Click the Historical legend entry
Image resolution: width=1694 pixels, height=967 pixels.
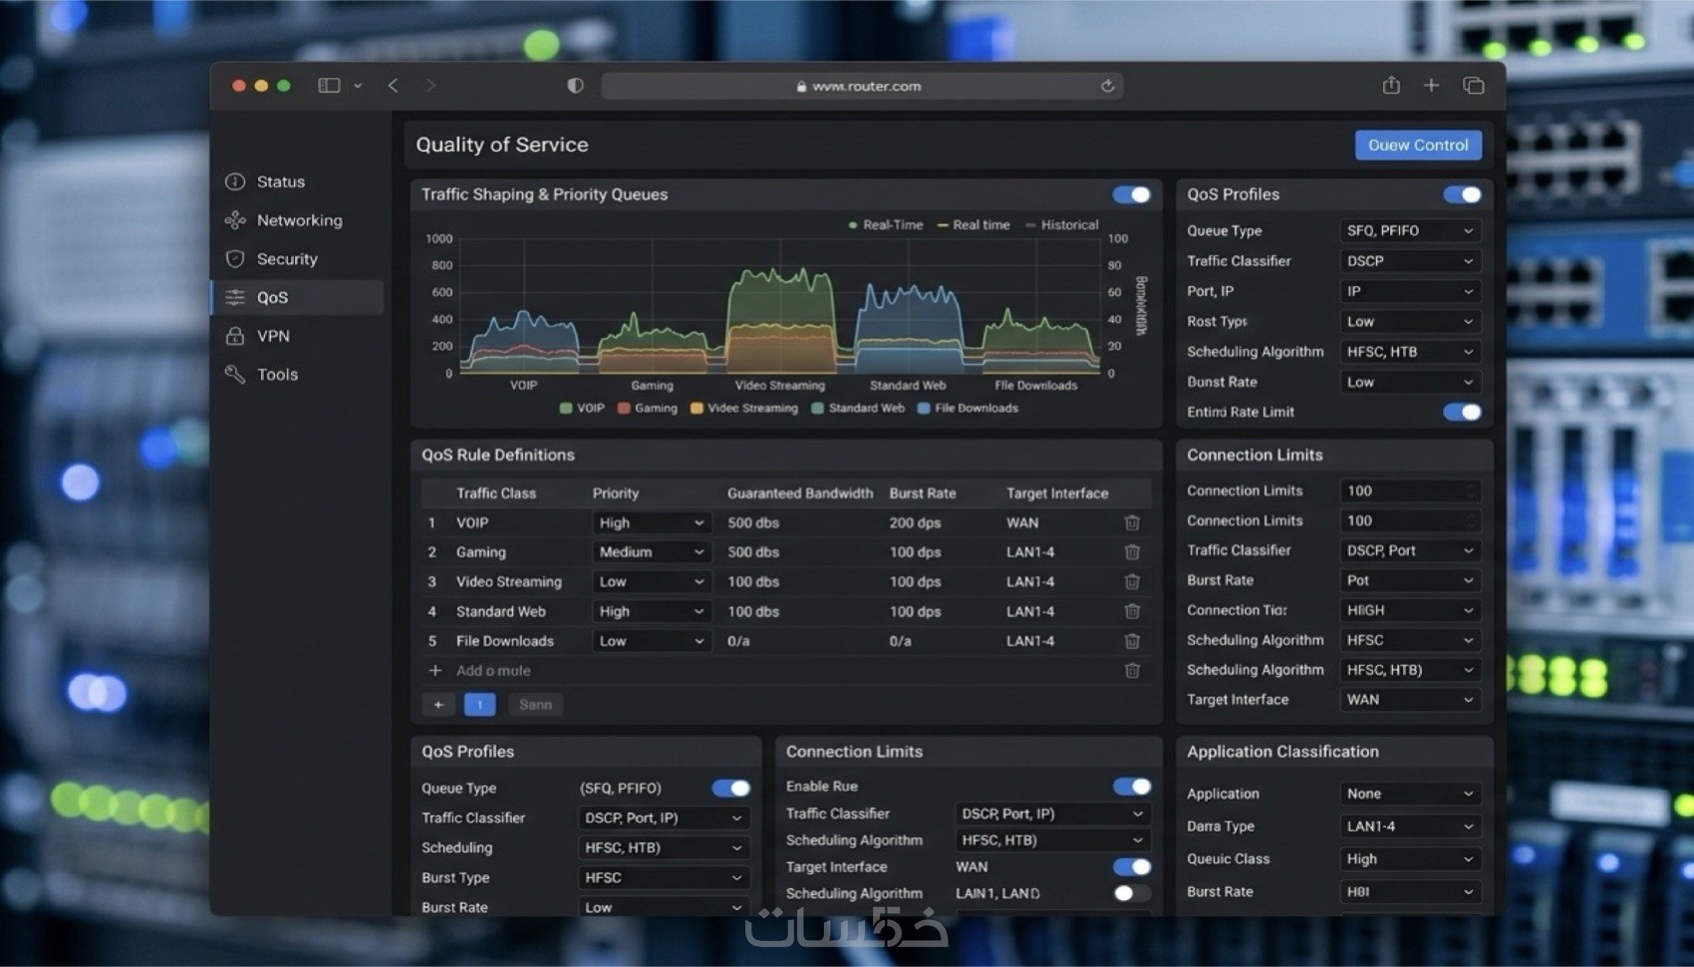[1062, 225]
